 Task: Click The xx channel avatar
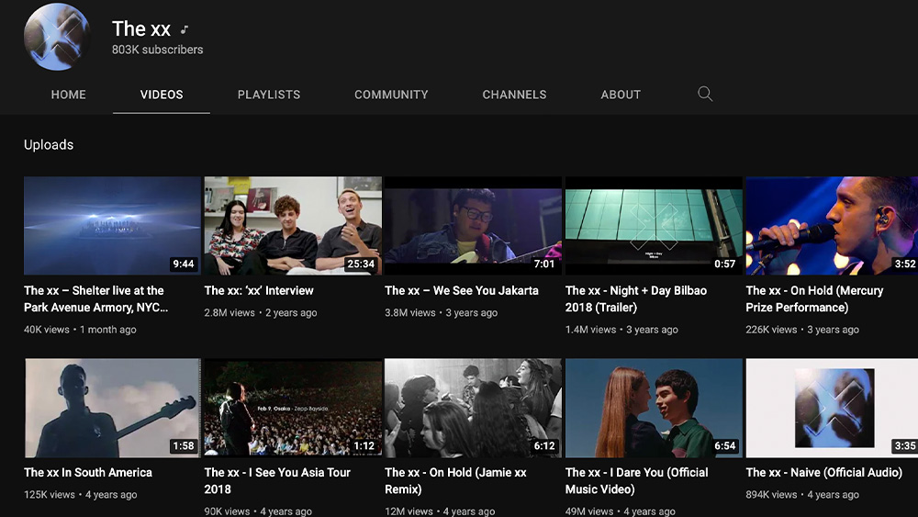[x=57, y=37]
